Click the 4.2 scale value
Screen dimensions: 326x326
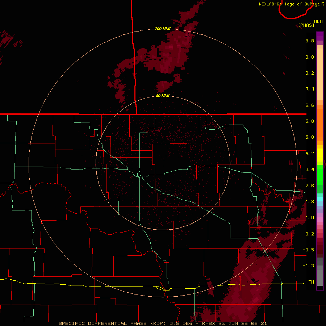310,154
